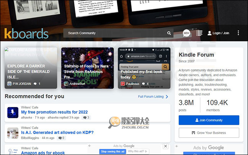Click Stop seeing this ad button
The image size is (248, 155).
[x=113, y=152]
